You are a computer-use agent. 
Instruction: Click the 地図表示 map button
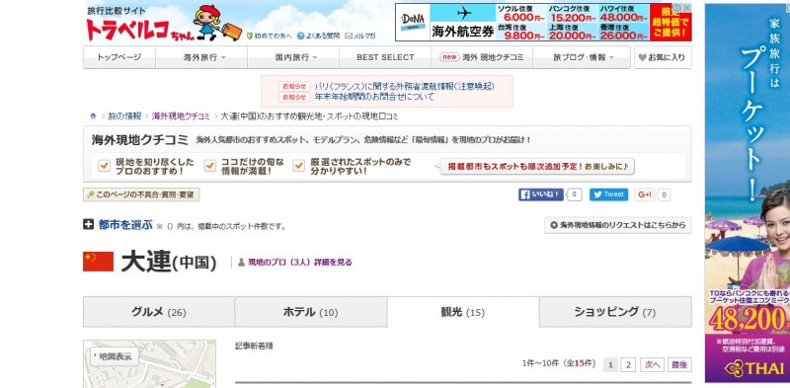(x=115, y=356)
